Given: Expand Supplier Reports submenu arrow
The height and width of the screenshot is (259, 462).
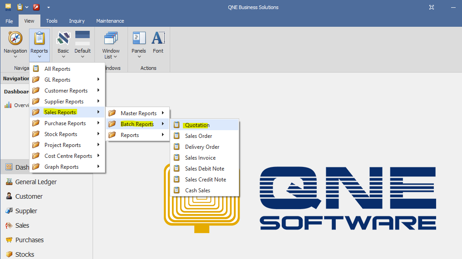Looking at the screenshot, I should point(98,101).
